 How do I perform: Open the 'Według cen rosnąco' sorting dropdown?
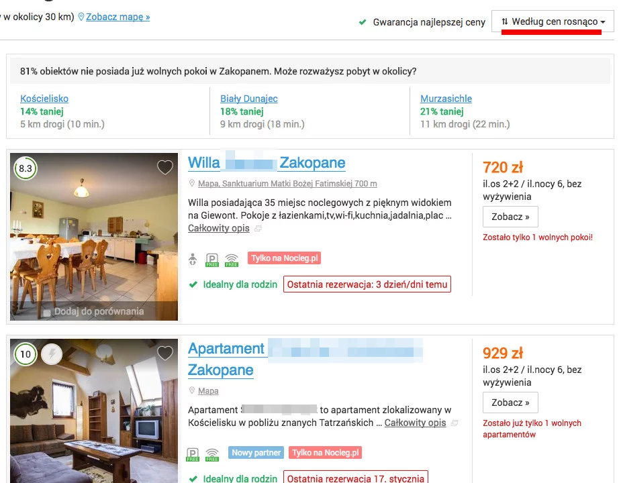[553, 21]
